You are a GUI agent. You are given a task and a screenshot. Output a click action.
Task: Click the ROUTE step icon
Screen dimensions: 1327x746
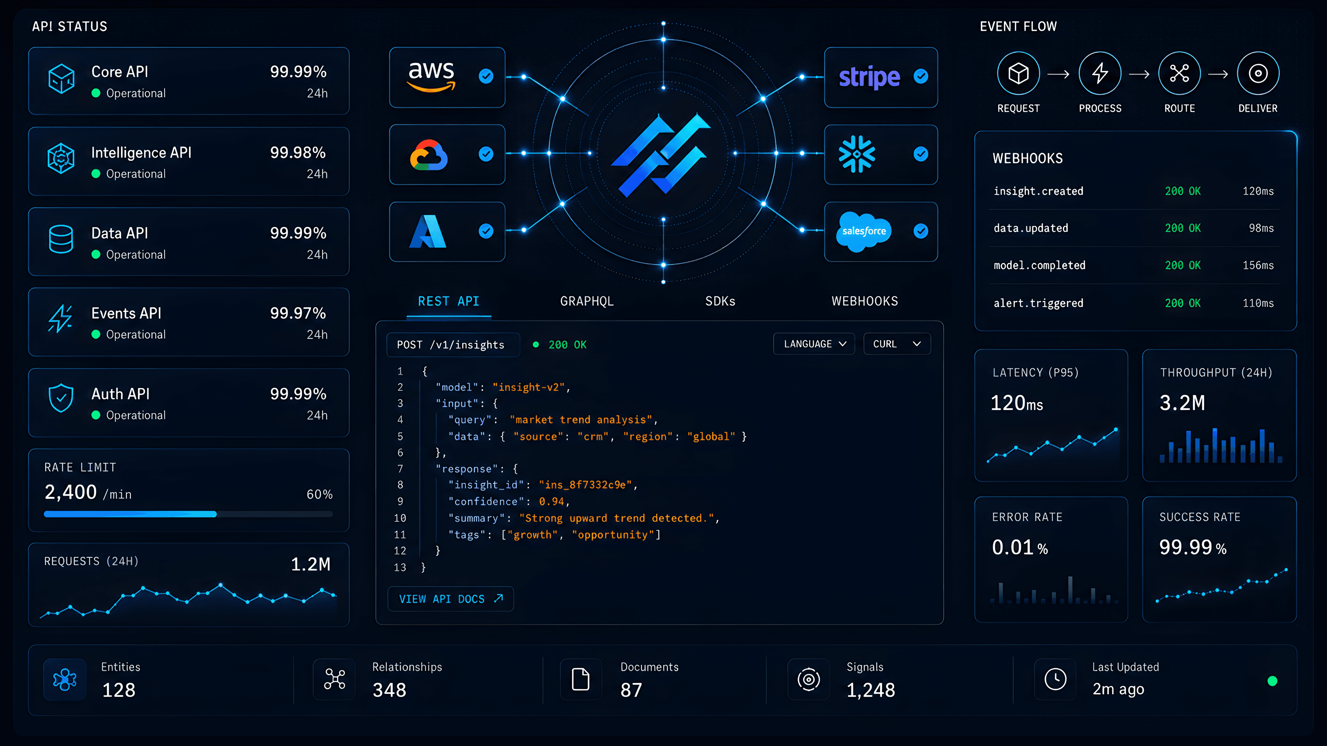click(1179, 73)
